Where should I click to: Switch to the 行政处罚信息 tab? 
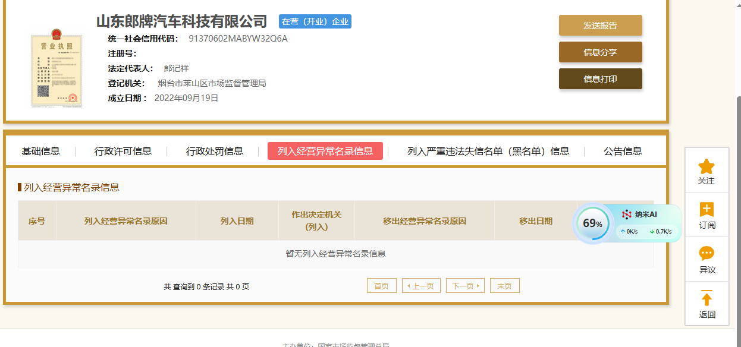[x=215, y=151]
